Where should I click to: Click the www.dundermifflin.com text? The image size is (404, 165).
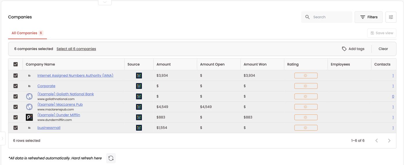point(55,120)
